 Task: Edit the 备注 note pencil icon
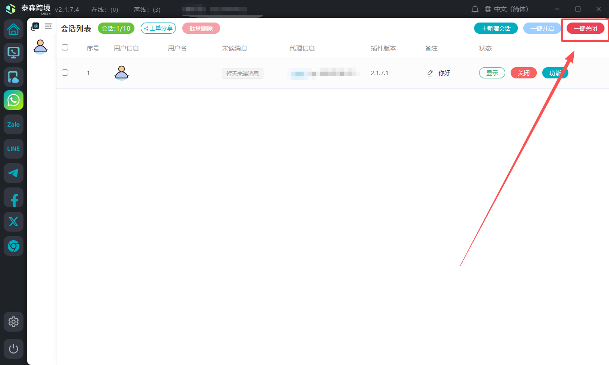pyautogui.click(x=430, y=73)
